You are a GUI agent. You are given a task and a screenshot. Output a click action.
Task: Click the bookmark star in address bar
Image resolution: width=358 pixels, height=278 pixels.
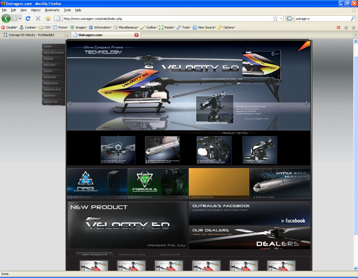[275, 18]
